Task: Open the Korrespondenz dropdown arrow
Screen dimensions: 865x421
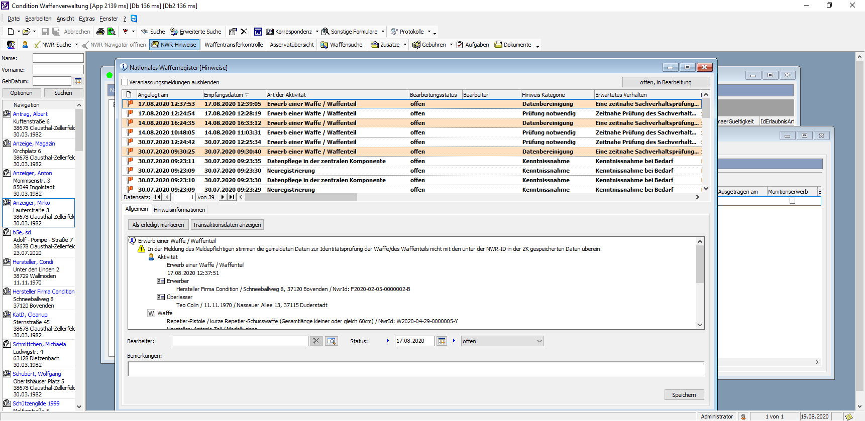Action: [317, 32]
